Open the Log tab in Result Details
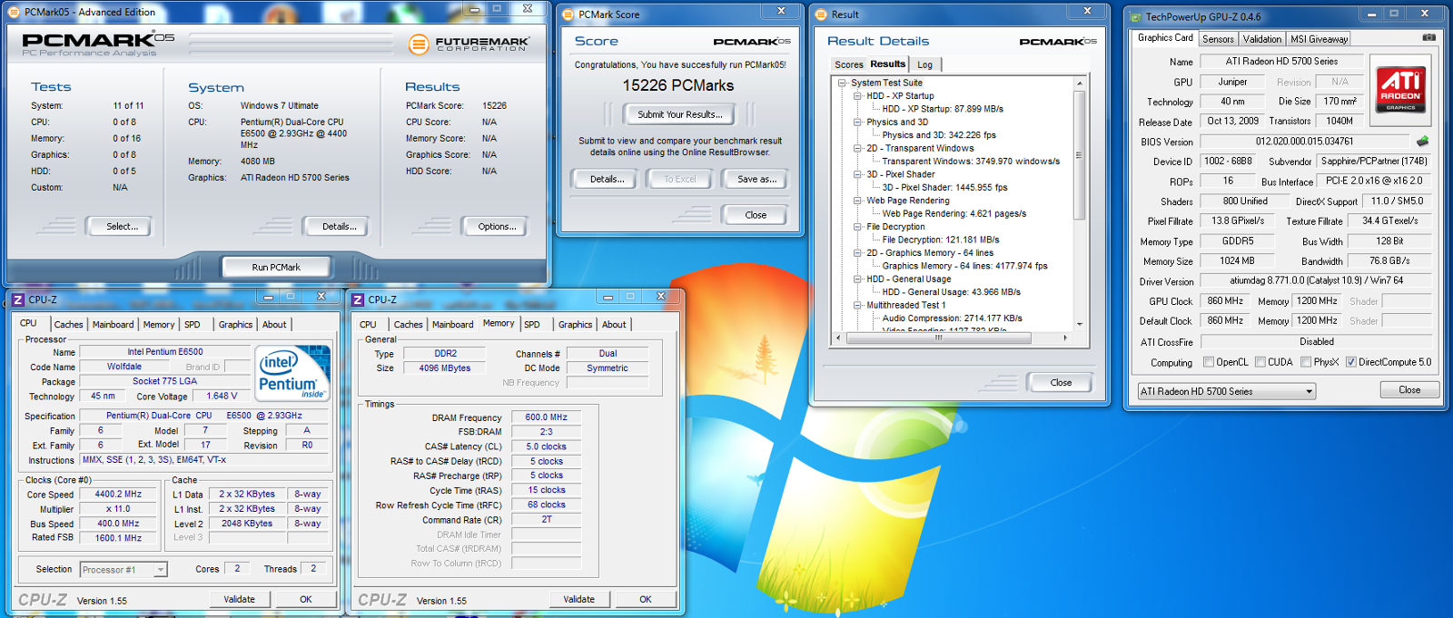The width and height of the screenshot is (1453, 618). pyautogui.click(x=924, y=64)
